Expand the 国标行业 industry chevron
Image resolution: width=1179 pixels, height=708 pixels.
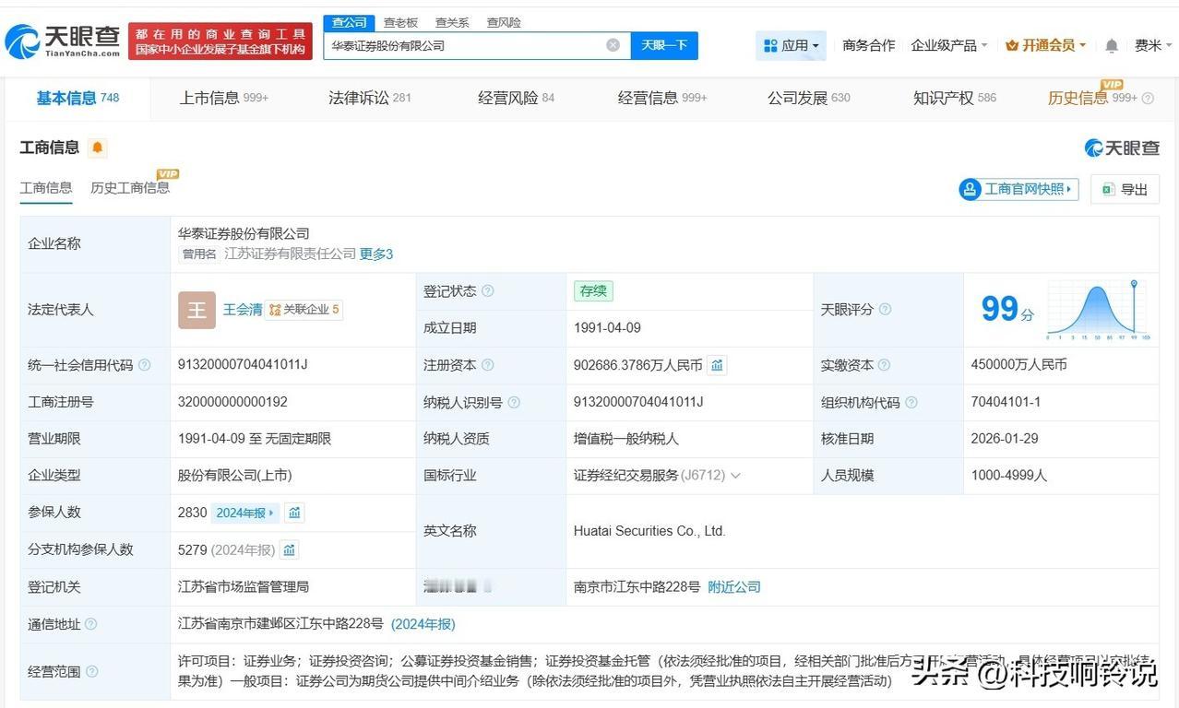pos(735,476)
